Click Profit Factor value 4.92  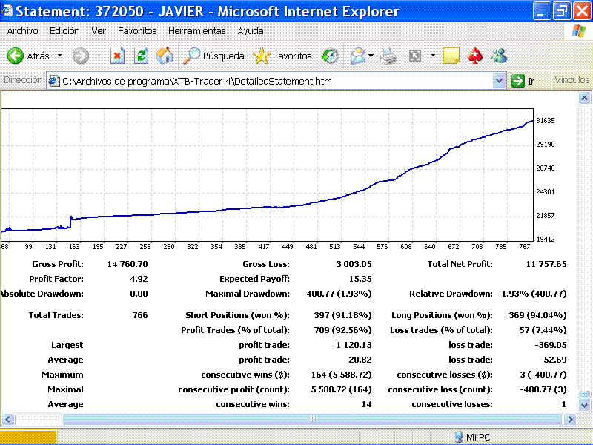point(139,279)
